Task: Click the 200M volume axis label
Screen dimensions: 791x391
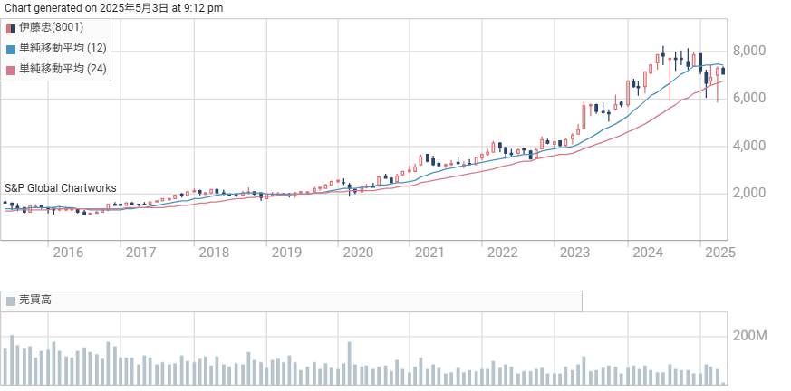Action: [x=749, y=336]
